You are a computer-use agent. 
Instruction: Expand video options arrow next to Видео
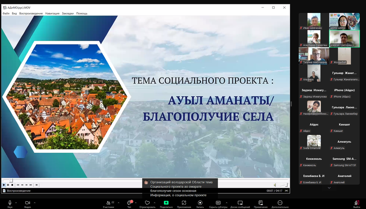point(35,203)
